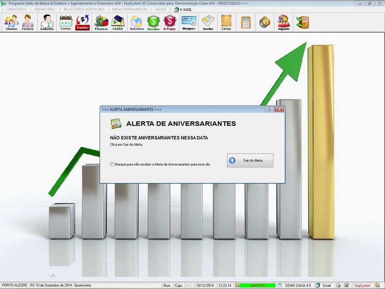
Task: Click the Cadastro toolbar icon
Action: click(x=47, y=22)
